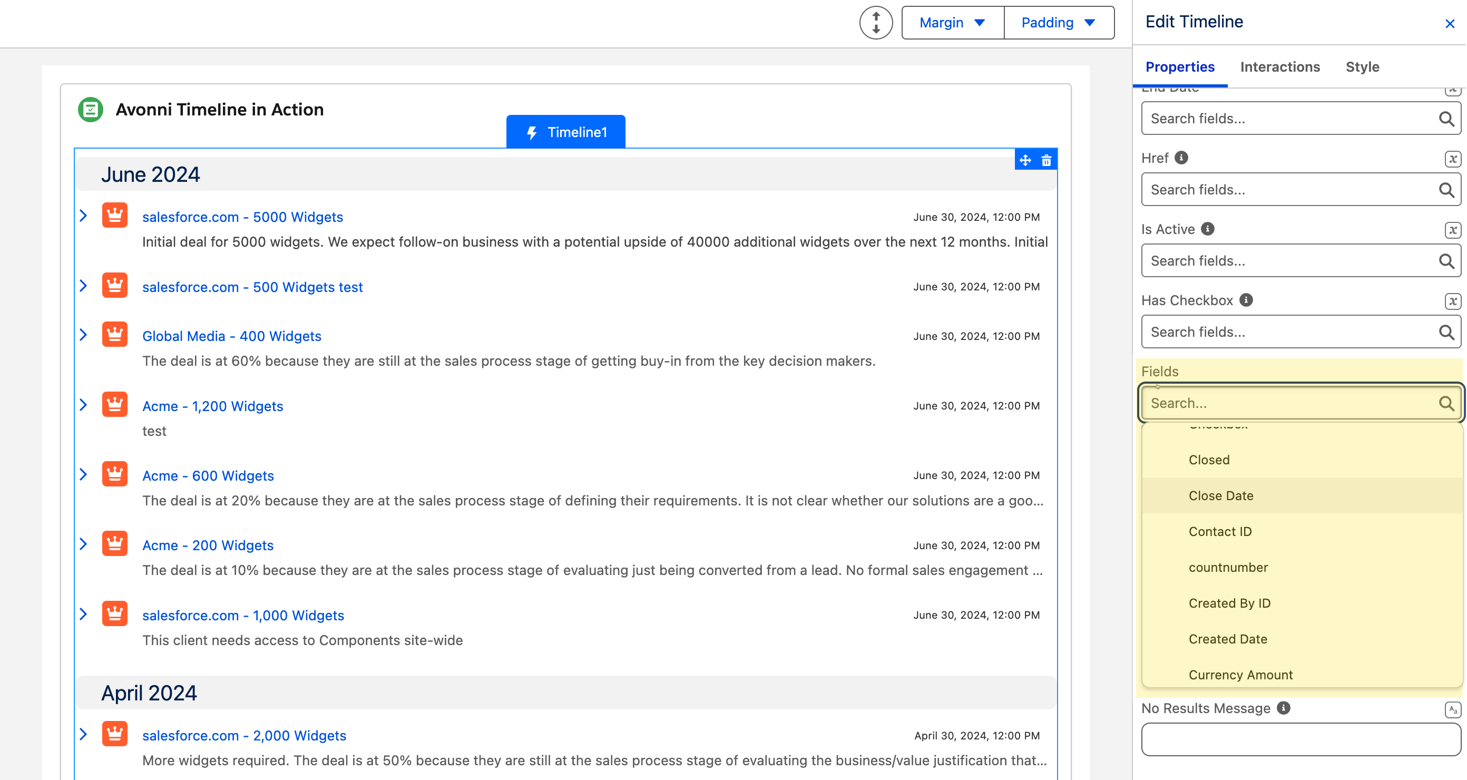Click the info icon next to Href

coord(1181,157)
